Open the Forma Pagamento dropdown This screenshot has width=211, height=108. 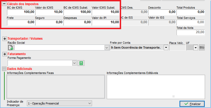(74, 63)
